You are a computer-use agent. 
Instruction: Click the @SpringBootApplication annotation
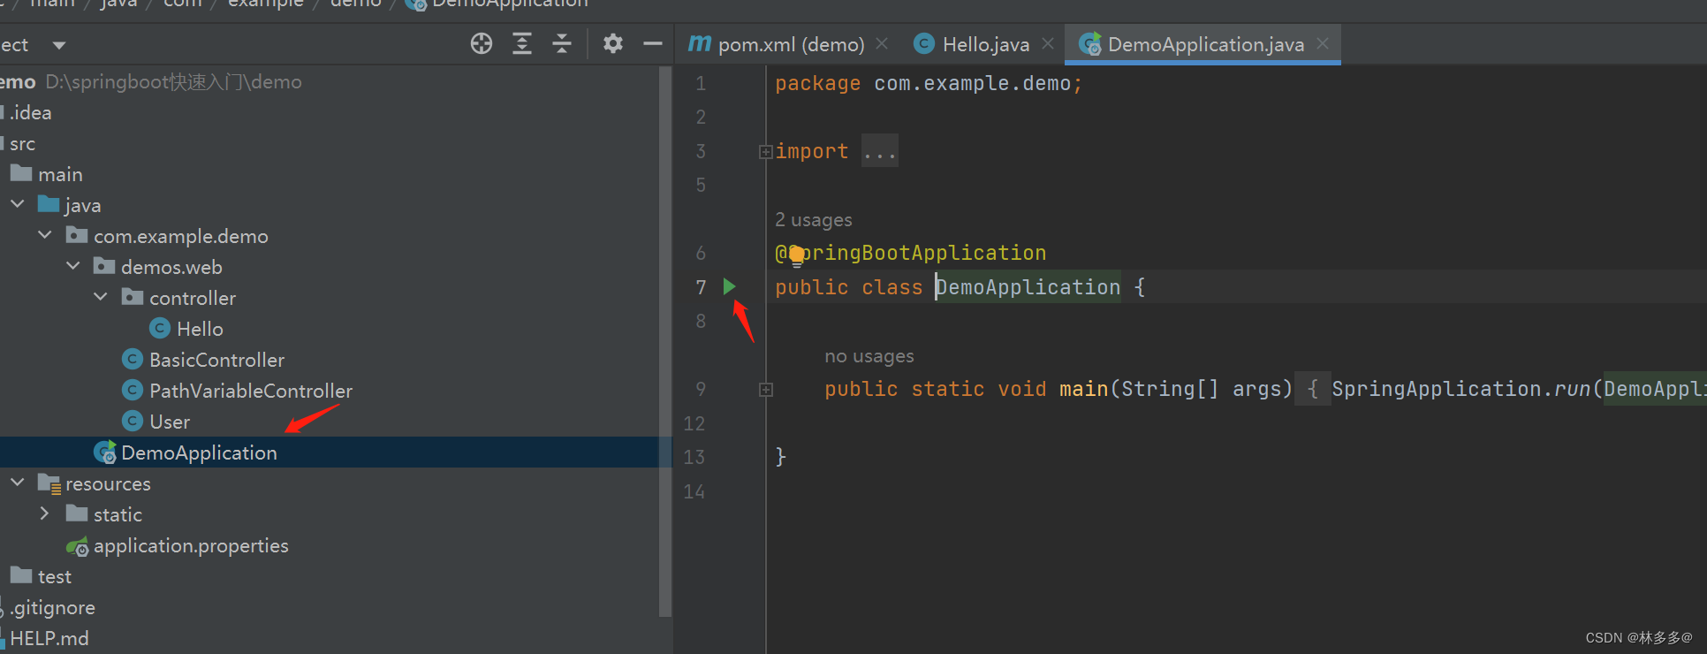[911, 253]
